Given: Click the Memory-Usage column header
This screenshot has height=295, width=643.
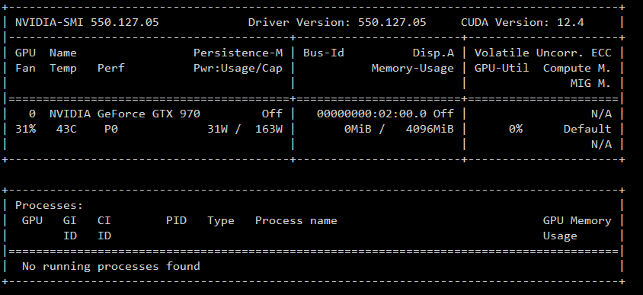Looking at the screenshot, I should click(x=412, y=68).
